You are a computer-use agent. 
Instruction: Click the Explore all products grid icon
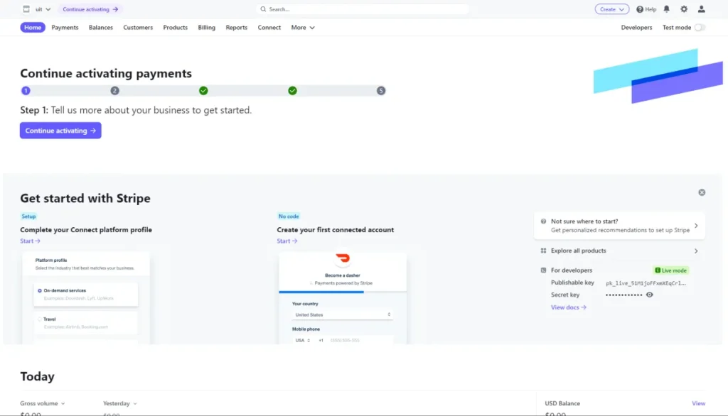click(544, 251)
